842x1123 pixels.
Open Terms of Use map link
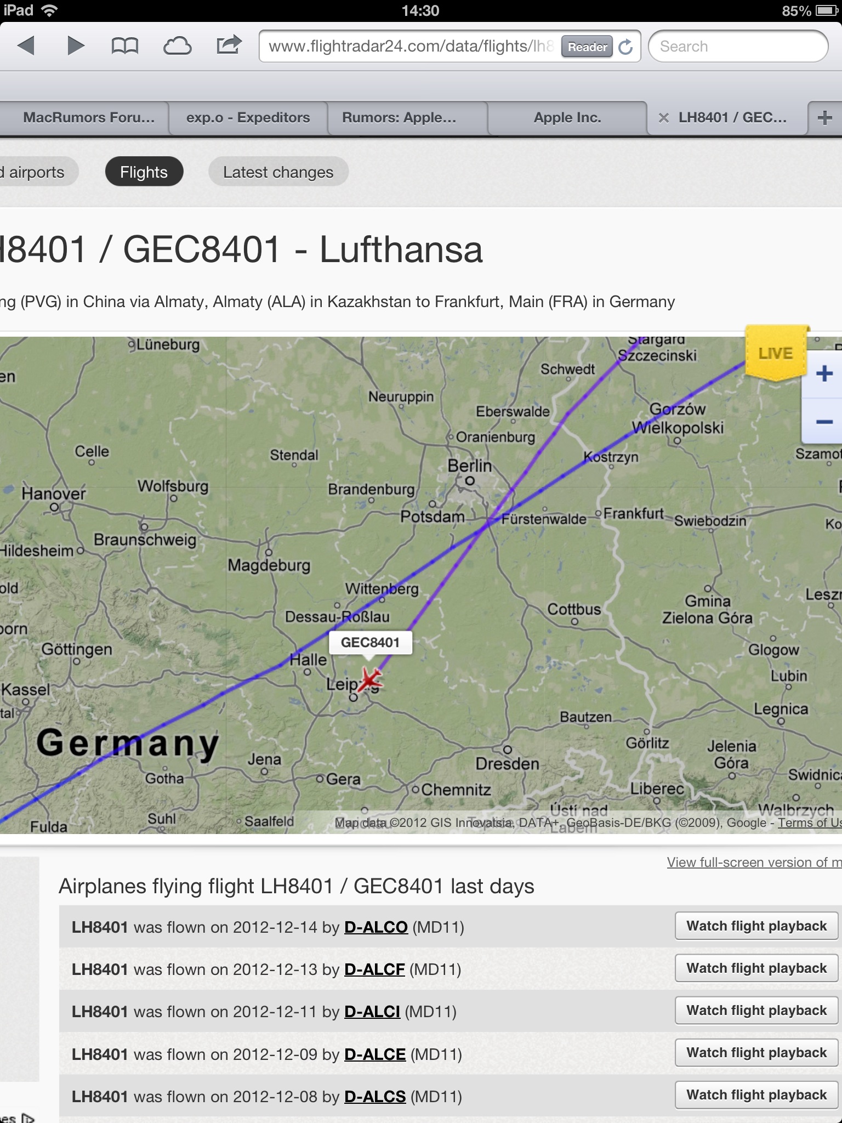pos(810,823)
